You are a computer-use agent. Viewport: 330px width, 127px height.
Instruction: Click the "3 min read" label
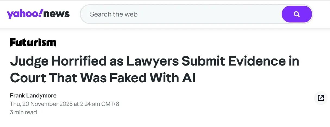(23, 112)
